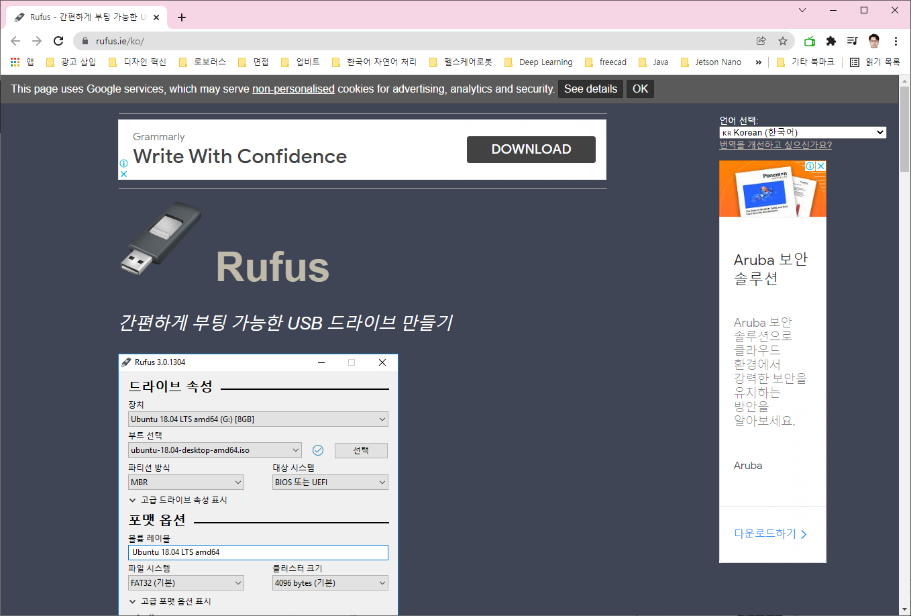Open the Korean language selection dropdown
Image resolution: width=911 pixels, height=616 pixels.
[802, 132]
